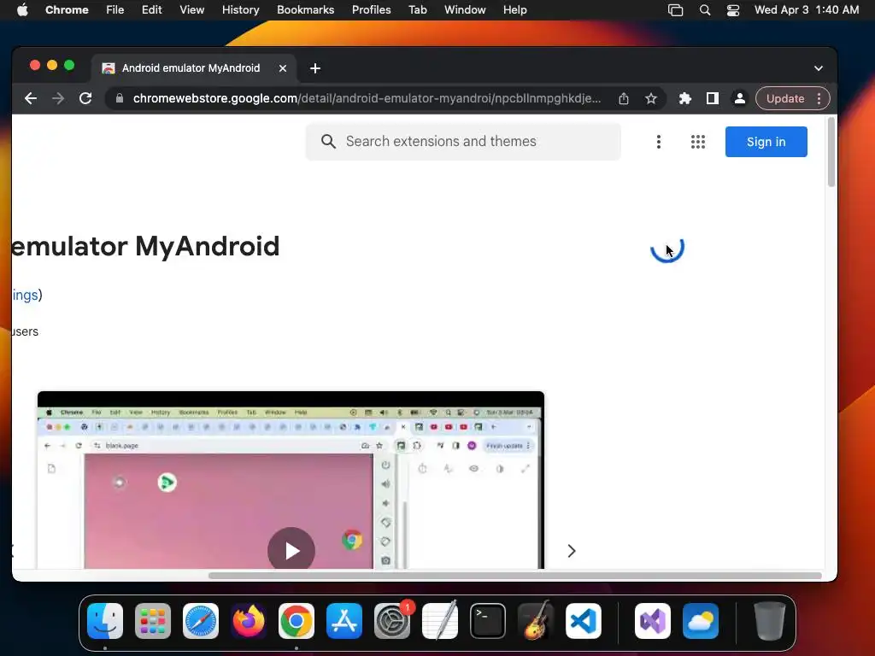Reload the Chrome Web Store page
875x656 pixels.
(x=85, y=99)
